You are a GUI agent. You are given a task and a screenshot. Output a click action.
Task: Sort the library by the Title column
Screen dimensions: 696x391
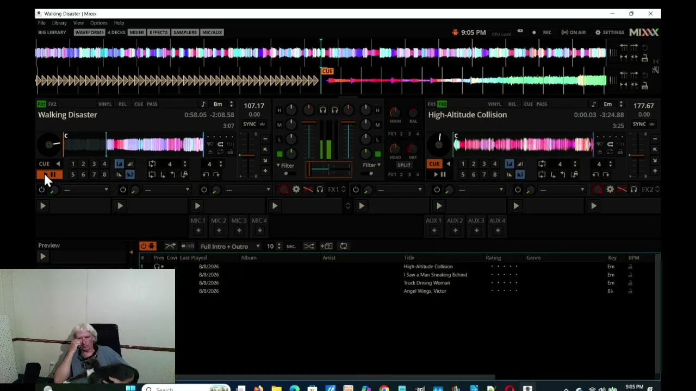409,258
